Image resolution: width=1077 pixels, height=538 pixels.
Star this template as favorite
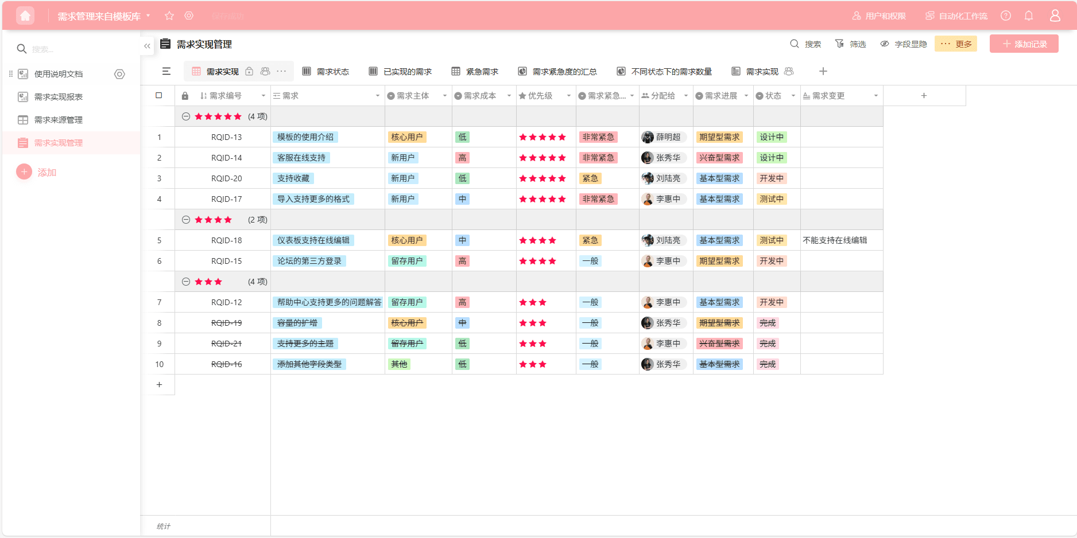169,15
